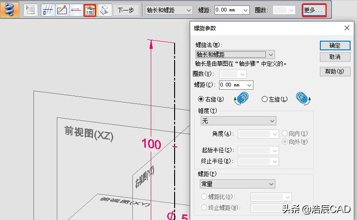Open the dialog 螺距(C) dropdown arrow
This screenshot has width=357, height=220.
(249, 85)
